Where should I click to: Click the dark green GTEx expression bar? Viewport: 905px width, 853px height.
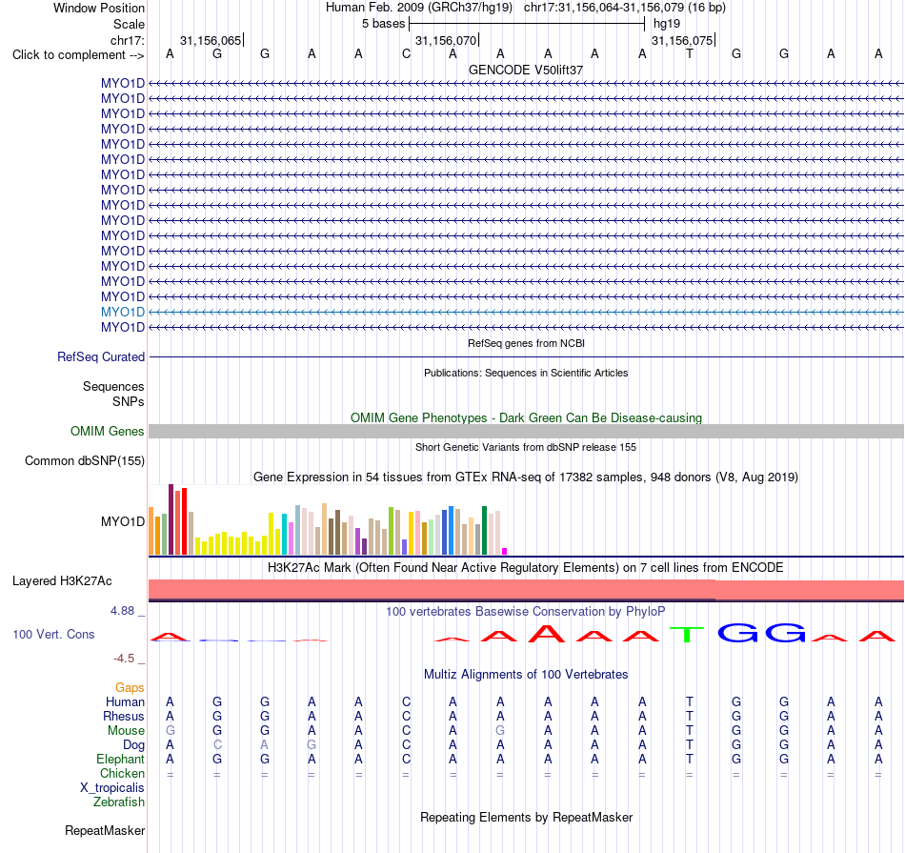point(484,531)
